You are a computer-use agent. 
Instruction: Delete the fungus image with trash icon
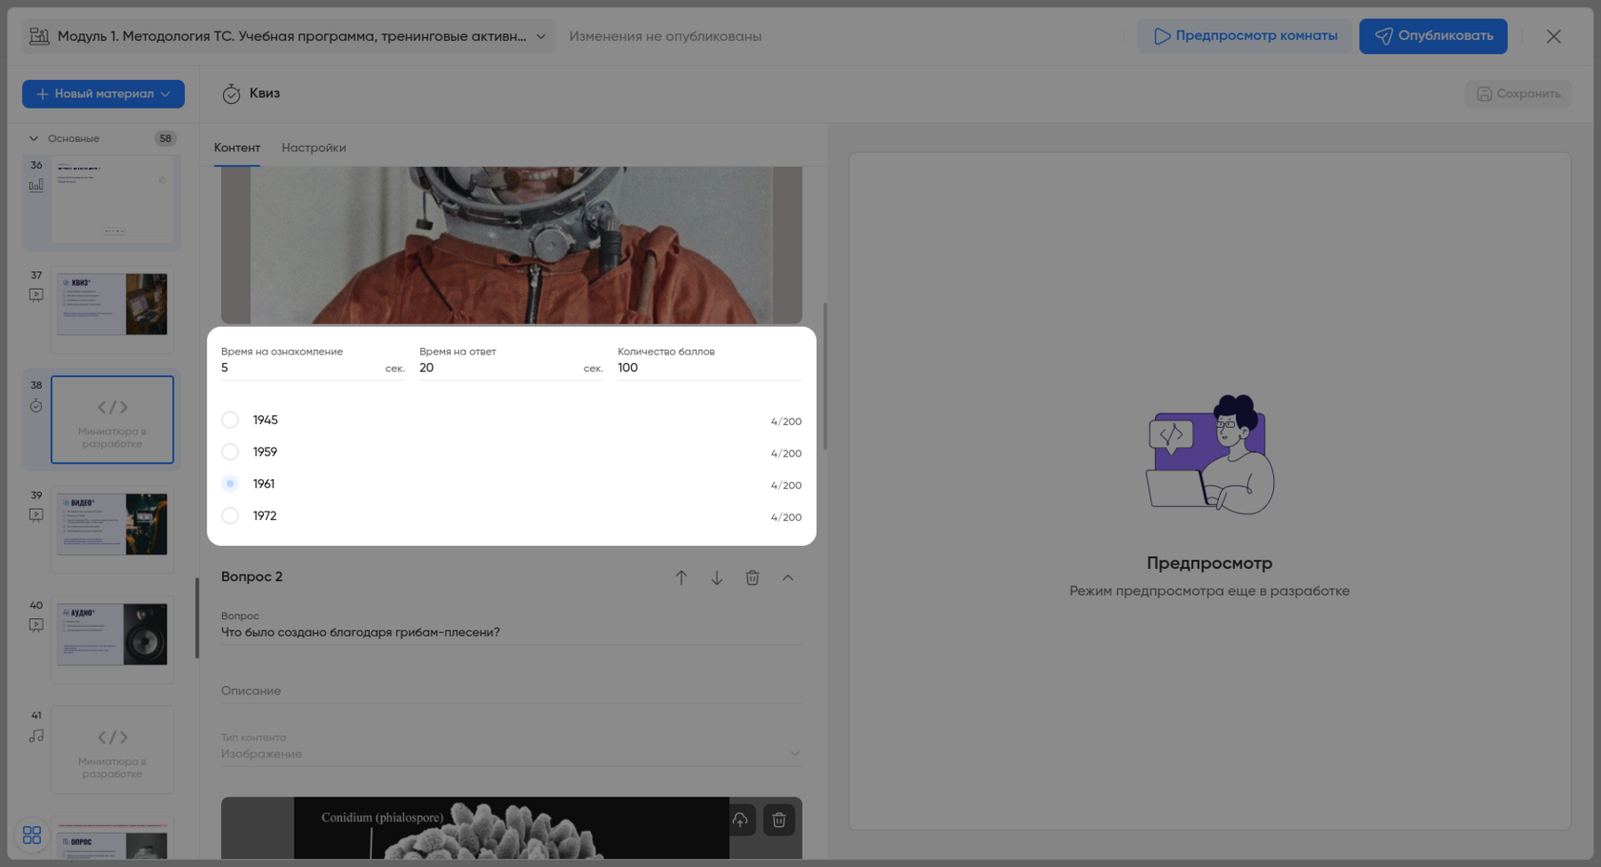coord(779,819)
